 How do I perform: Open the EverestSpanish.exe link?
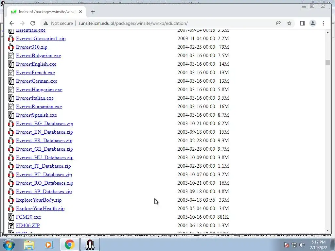(36, 115)
